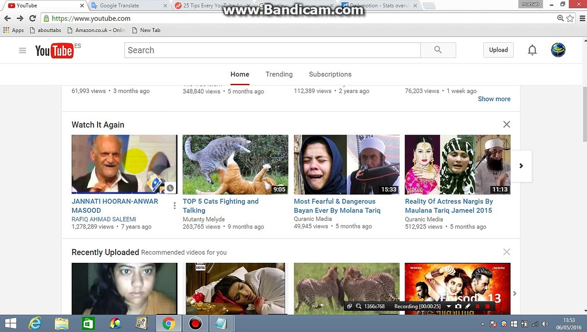Click Bandicam pencil drawing icon
Screen dimensions: 587x332
468,306
